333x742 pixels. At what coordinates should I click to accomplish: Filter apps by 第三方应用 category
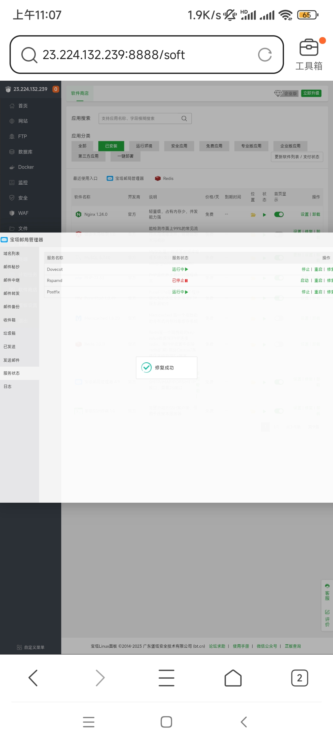[88, 156]
